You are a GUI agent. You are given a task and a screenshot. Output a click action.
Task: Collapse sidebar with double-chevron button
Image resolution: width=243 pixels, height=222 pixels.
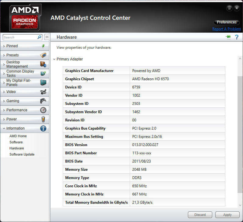47,37
